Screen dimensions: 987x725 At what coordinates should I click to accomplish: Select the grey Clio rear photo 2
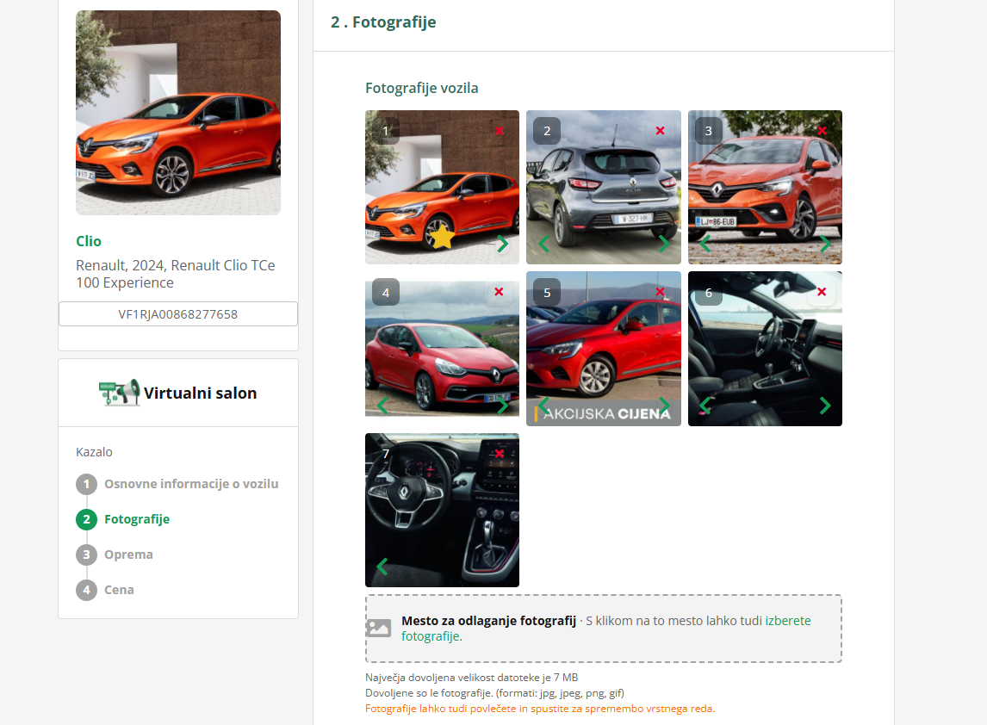(x=603, y=187)
